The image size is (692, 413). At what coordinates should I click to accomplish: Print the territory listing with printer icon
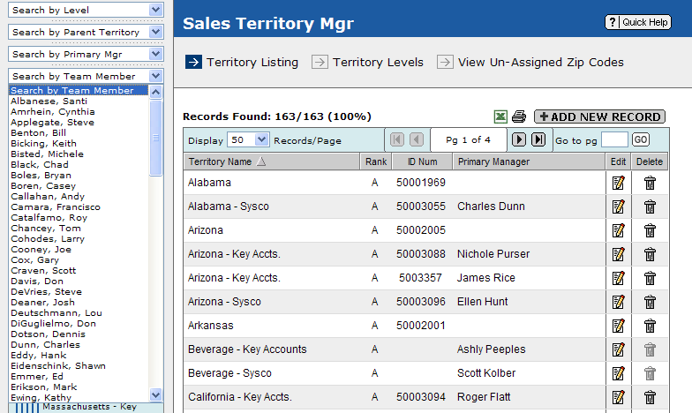click(519, 116)
